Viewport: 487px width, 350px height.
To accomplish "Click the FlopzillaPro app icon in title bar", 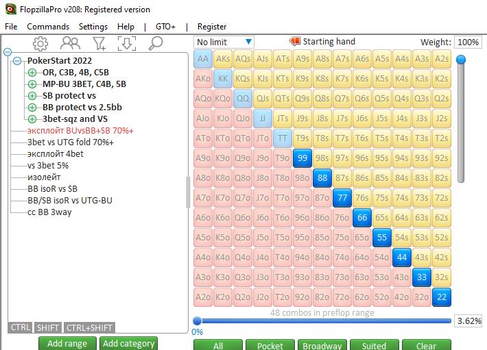I will [x=10, y=9].
